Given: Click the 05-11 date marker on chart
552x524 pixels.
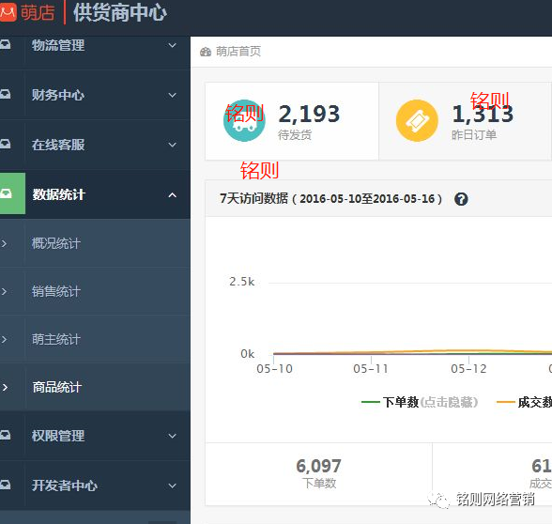Looking at the screenshot, I should 371,369.
